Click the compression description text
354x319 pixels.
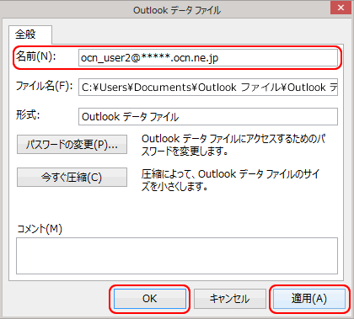tap(230, 180)
